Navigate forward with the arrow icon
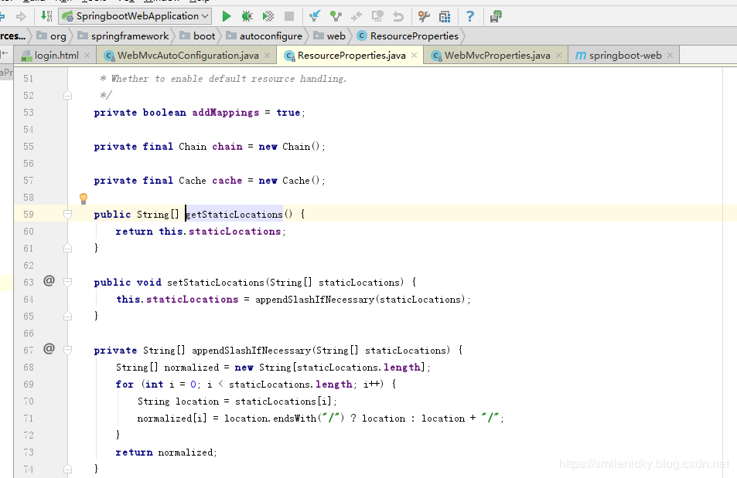This screenshot has width=737, height=478. 21,16
